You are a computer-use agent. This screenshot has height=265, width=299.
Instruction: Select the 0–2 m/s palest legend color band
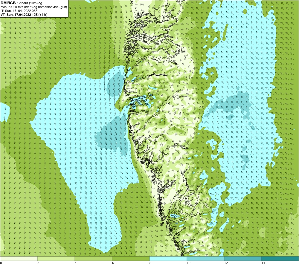tap(19, 258)
